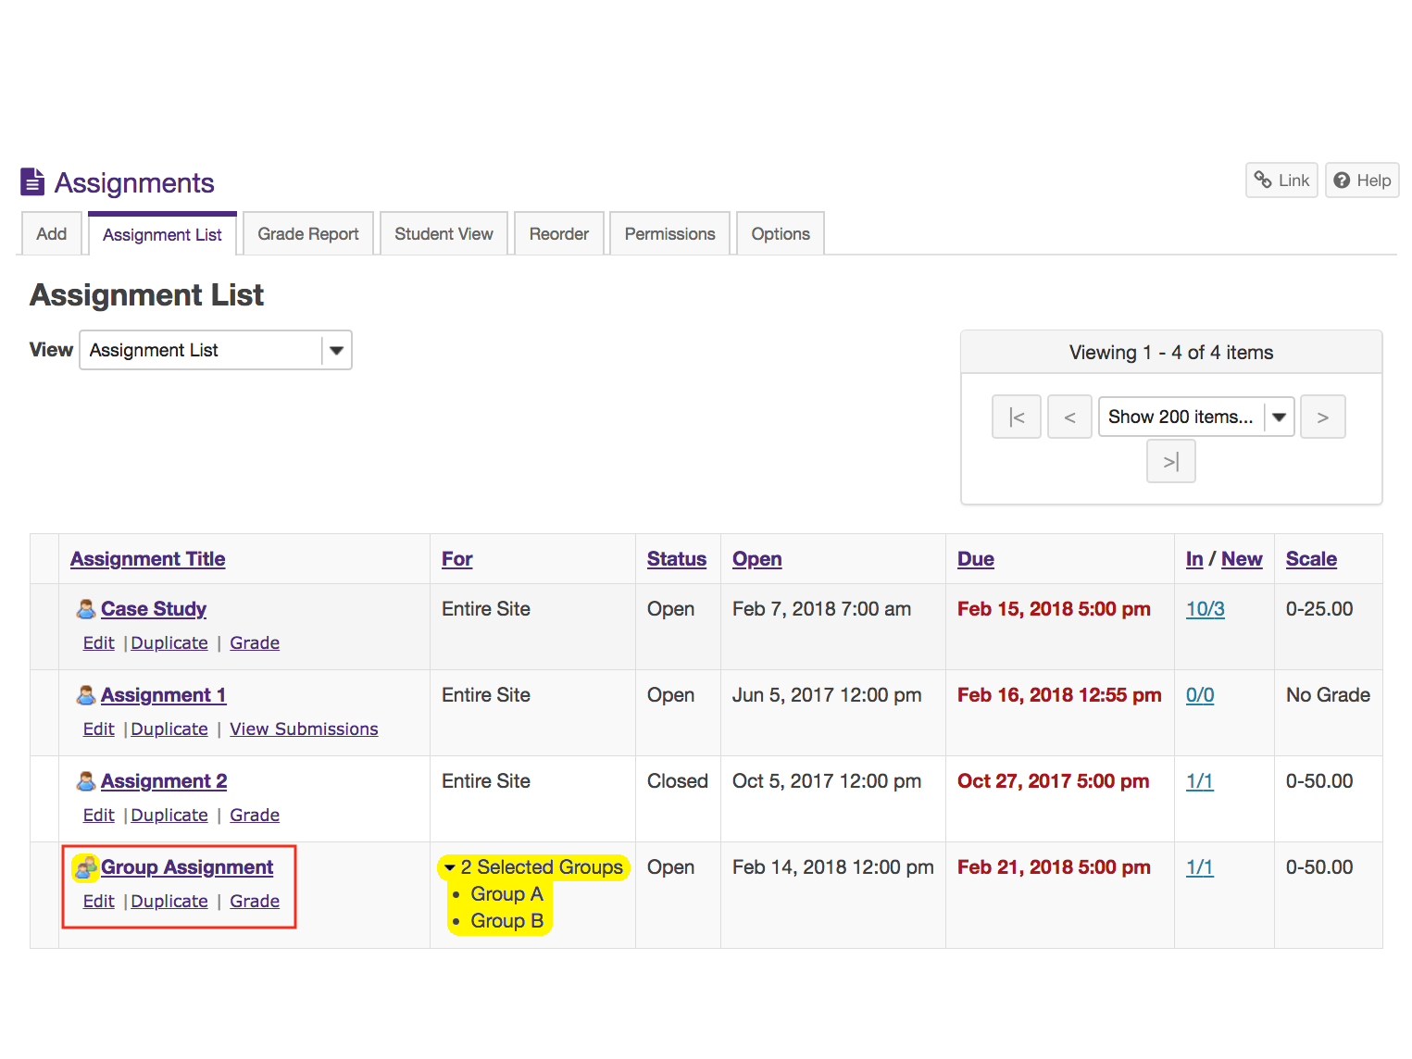Open the Permissions tab
The image size is (1412, 1059).
coord(669,234)
